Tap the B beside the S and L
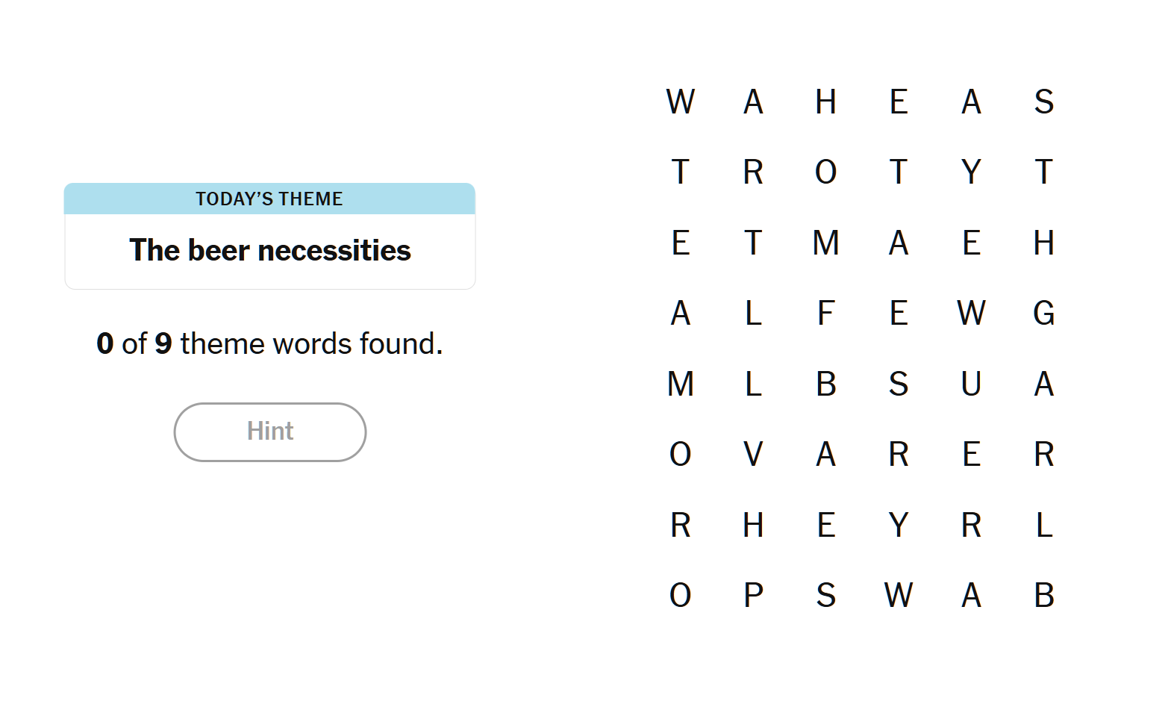This screenshot has width=1171, height=707. (825, 384)
